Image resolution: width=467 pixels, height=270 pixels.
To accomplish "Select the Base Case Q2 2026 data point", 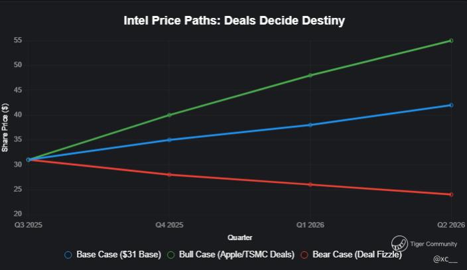I will pyautogui.click(x=451, y=105).
